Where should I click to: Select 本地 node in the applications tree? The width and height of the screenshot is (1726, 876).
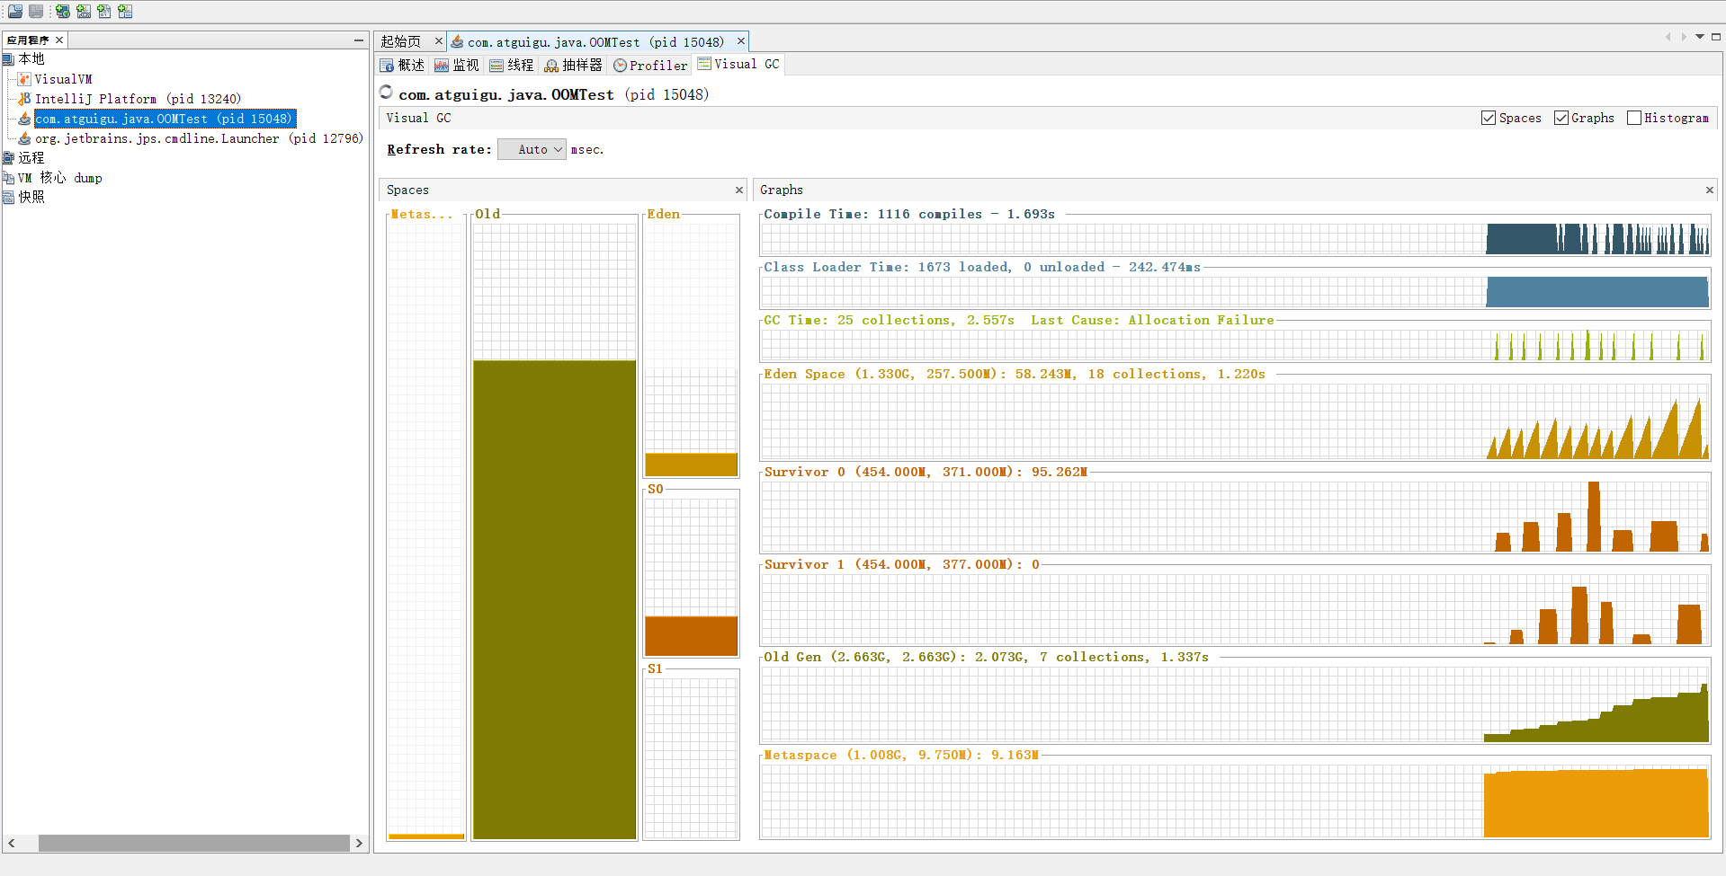[31, 59]
